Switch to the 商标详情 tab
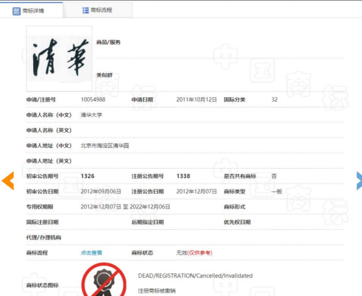 32,11
